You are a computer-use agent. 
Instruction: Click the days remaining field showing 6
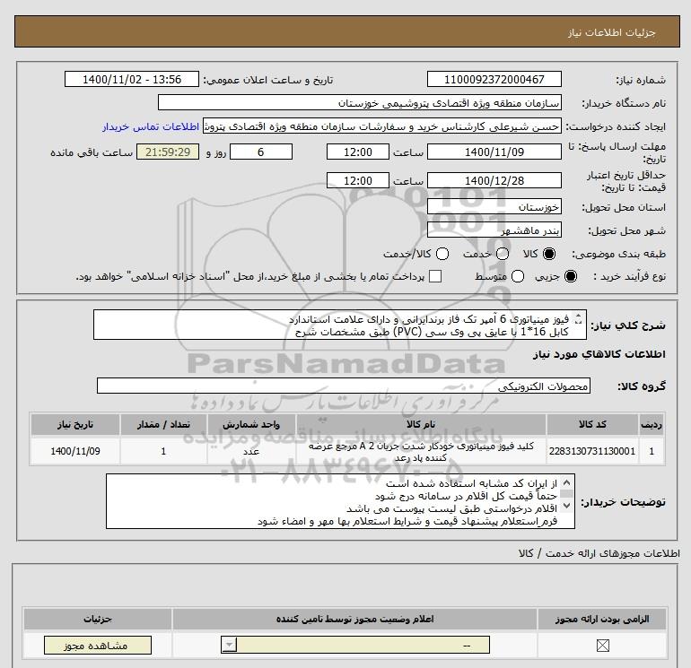(x=261, y=152)
